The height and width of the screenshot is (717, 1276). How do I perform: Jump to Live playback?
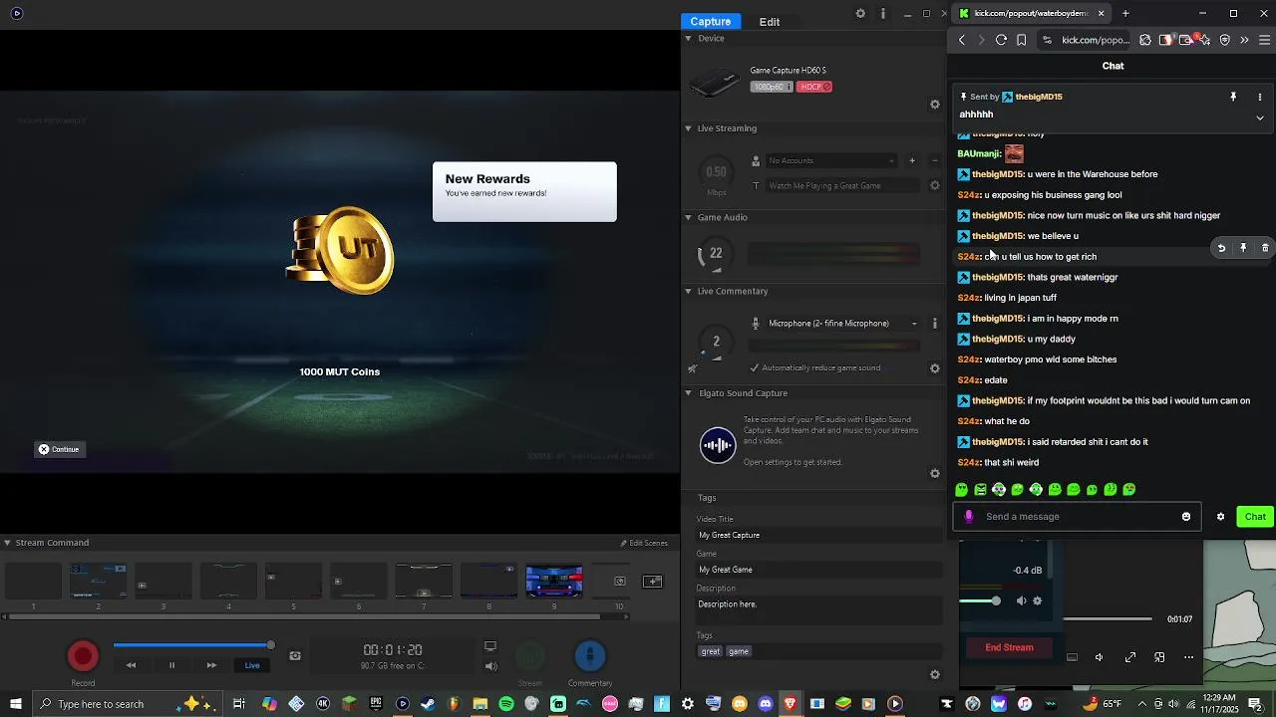point(252,665)
